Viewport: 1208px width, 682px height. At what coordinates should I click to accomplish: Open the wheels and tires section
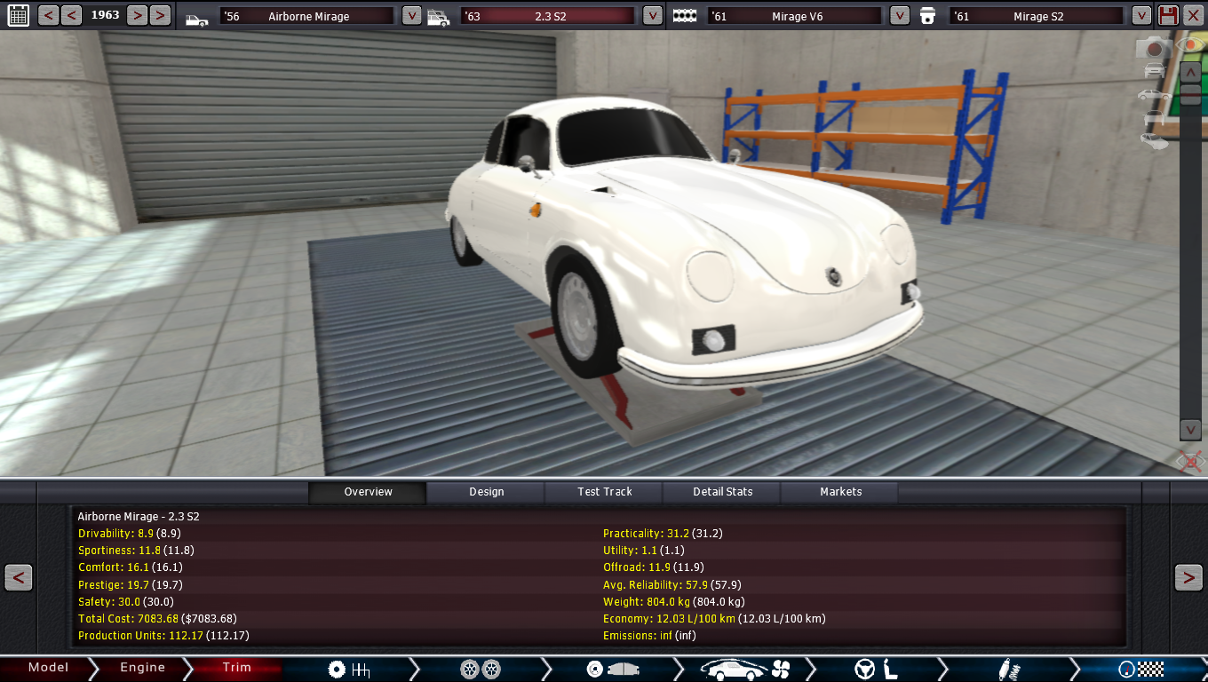(481, 669)
